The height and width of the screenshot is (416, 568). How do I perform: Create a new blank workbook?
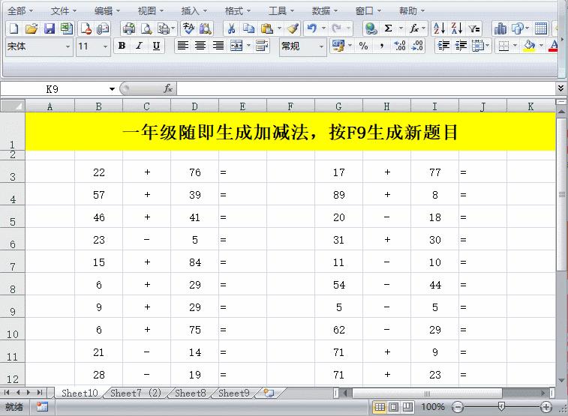point(14,28)
